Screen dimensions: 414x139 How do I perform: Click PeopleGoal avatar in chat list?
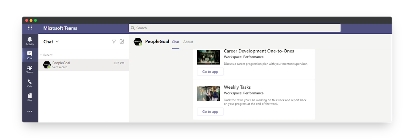tap(47, 65)
